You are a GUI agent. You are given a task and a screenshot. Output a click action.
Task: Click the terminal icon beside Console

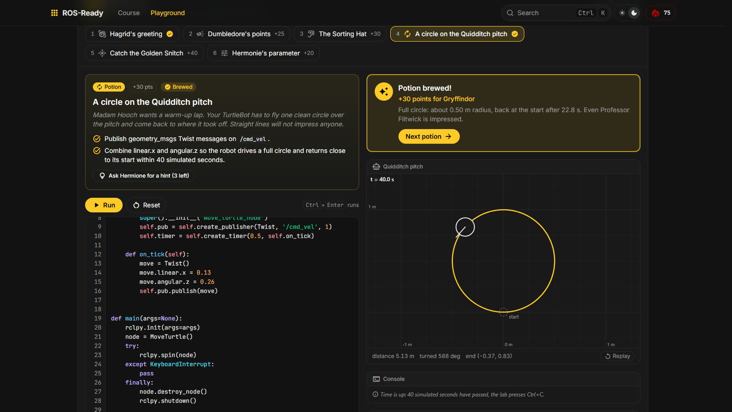(x=376, y=379)
